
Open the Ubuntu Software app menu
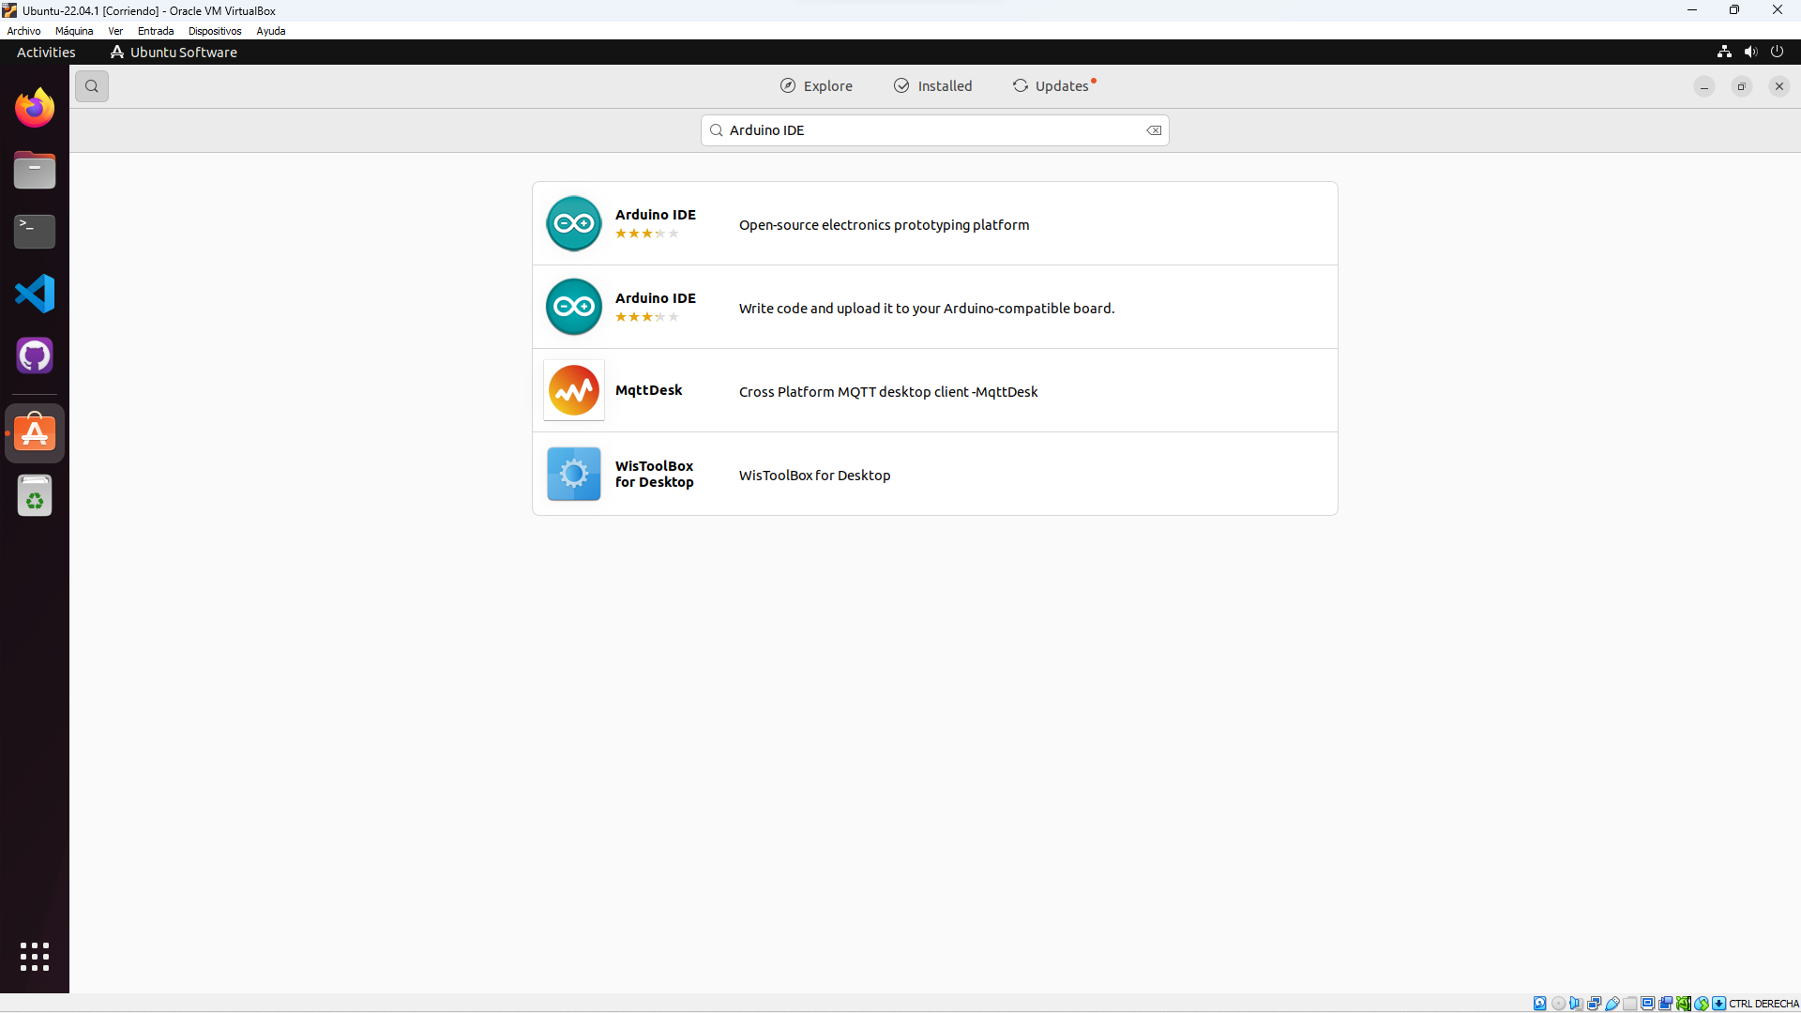tap(174, 53)
